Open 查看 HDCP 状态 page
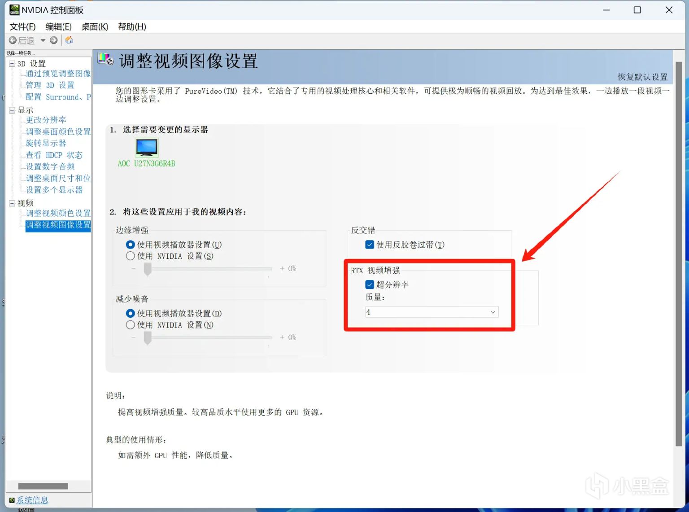The image size is (689, 512). pyautogui.click(x=54, y=155)
